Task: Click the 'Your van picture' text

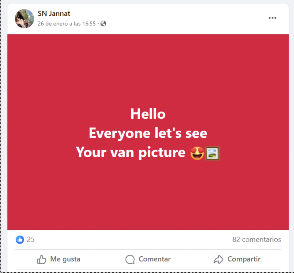Action: tap(131, 153)
